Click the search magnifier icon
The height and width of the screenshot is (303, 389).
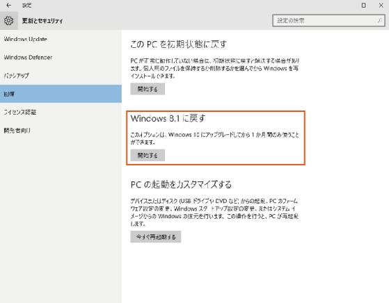point(379,21)
